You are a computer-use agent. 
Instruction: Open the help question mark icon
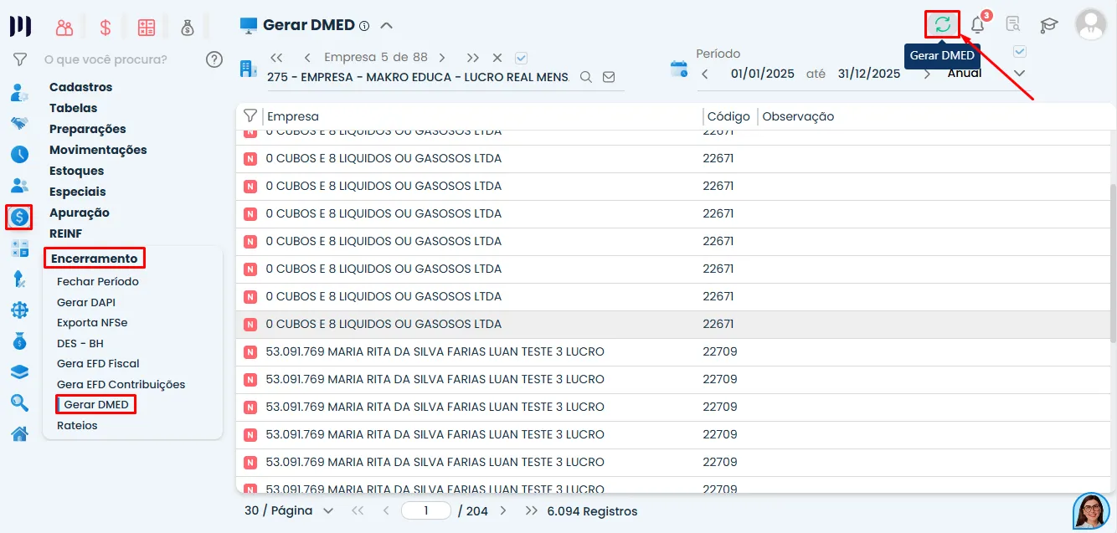point(214,59)
